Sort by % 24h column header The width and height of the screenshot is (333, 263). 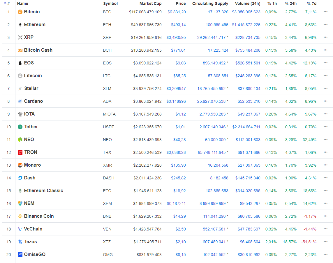291,3
